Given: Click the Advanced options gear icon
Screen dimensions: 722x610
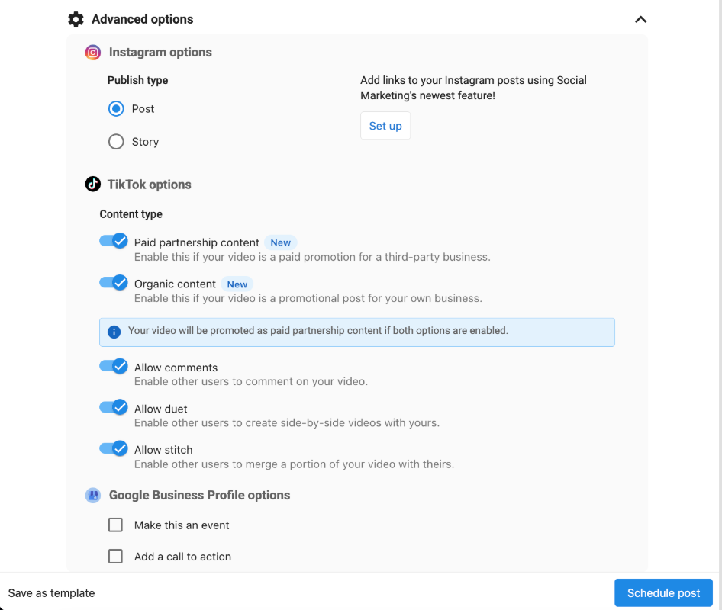Looking at the screenshot, I should (76, 19).
